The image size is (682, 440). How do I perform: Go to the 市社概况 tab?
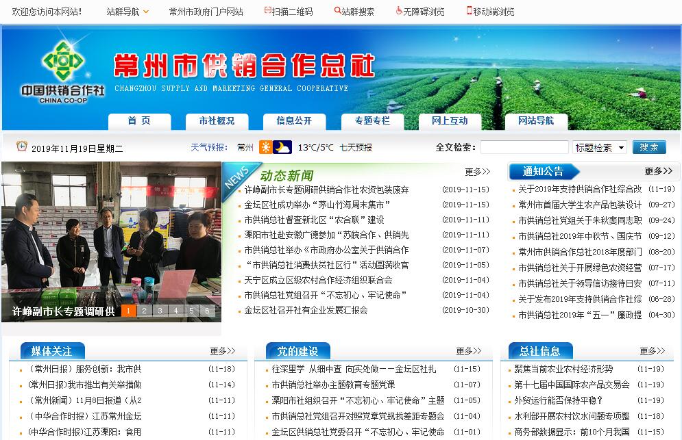[x=217, y=121]
